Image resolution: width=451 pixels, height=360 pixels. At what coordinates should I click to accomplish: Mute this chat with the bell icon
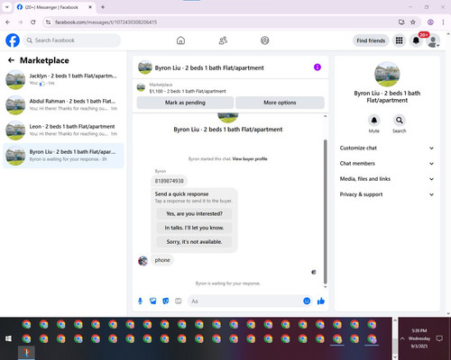point(374,121)
